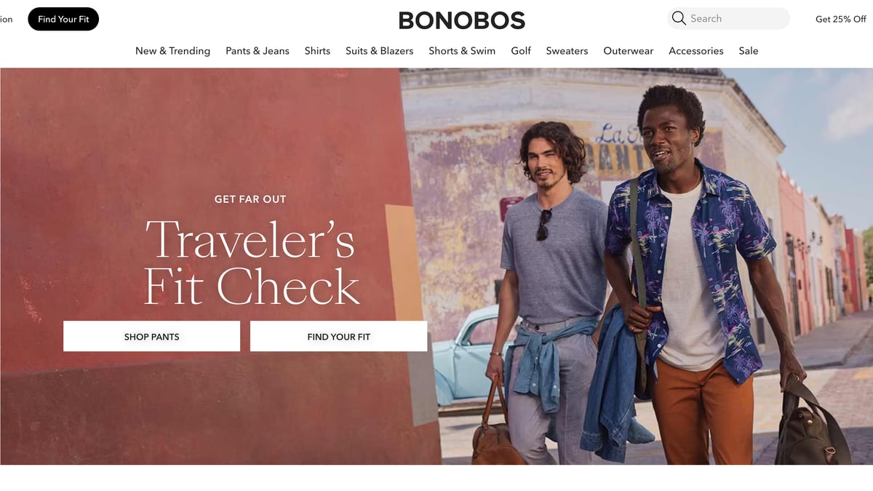
Task: Click the Find Your Fit pill button
Action: tap(63, 19)
